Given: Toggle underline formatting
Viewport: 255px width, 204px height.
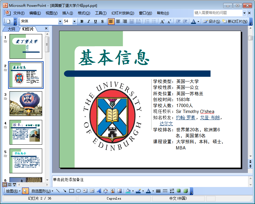Looking at the screenshot, I should click(x=95, y=21).
